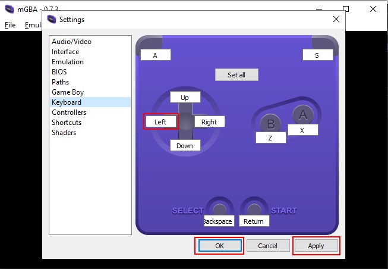
Task: Click the L shoulder key field showing A
Action: point(156,55)
